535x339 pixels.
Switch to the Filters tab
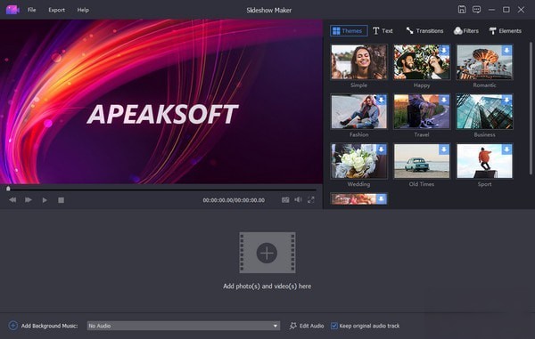pyautogui.click(x=466, y=31)
